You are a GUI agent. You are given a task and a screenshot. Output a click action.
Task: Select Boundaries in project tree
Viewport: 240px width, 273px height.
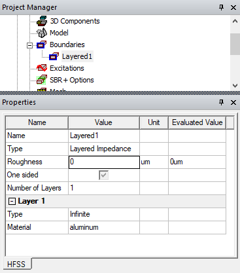[x=67, y=45]
